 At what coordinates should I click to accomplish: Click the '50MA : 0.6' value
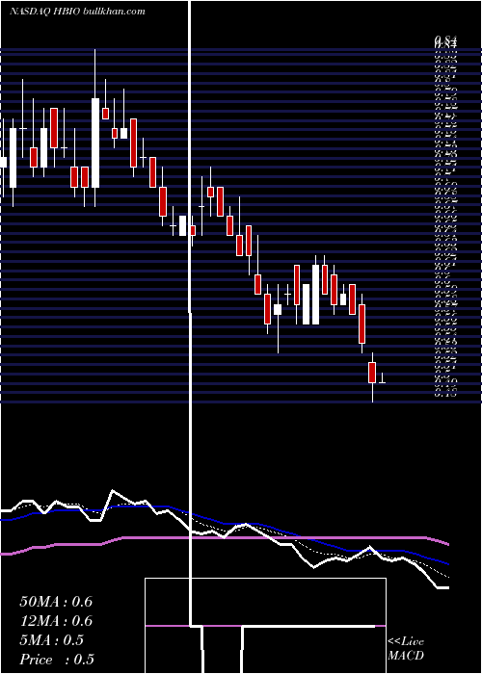[x=56, y=602]
